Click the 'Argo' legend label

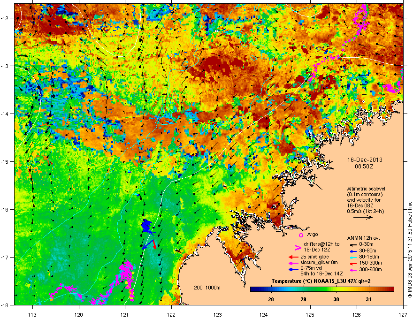point(313,234)
